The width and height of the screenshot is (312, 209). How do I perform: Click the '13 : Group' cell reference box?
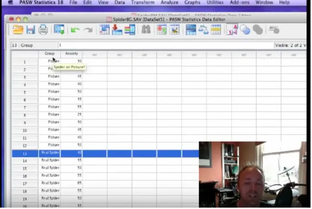click(x=34, y=45)
